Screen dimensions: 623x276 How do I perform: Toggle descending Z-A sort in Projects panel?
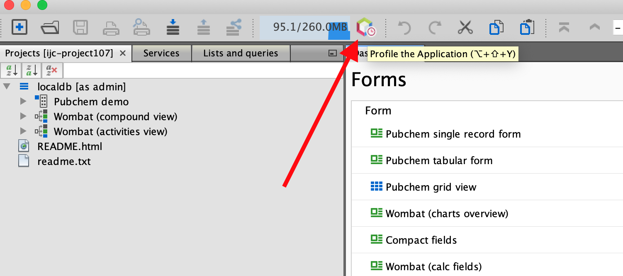pos(31,70)
